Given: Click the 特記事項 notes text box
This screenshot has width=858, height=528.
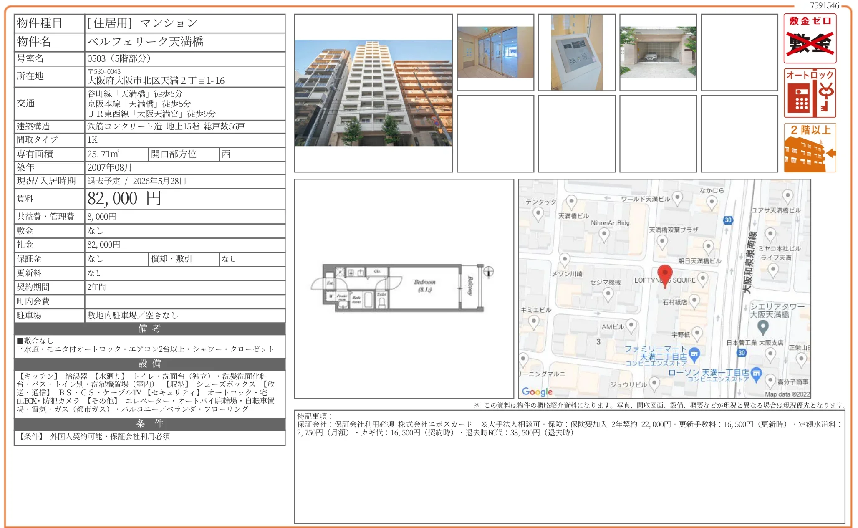Looking at the screenshot, I should click(569, 466).
